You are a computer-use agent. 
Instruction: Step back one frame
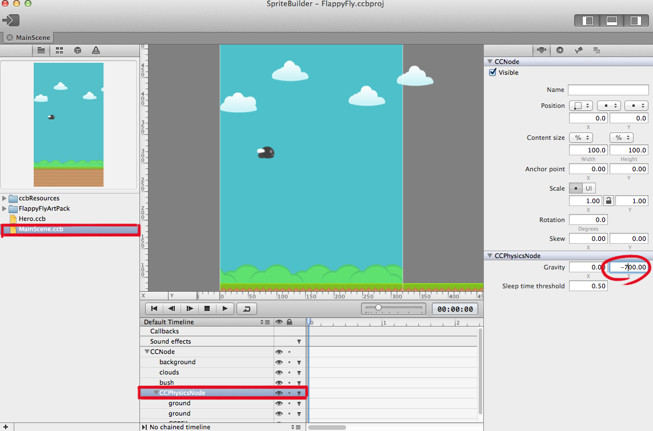coord(171,309)
